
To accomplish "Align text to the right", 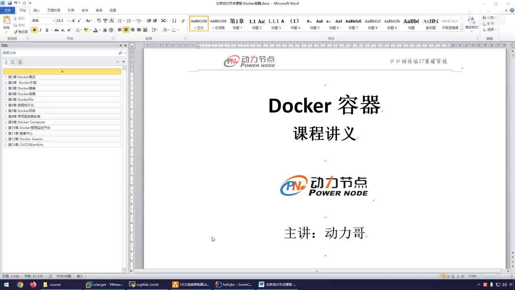I will (x=132, y=30).
